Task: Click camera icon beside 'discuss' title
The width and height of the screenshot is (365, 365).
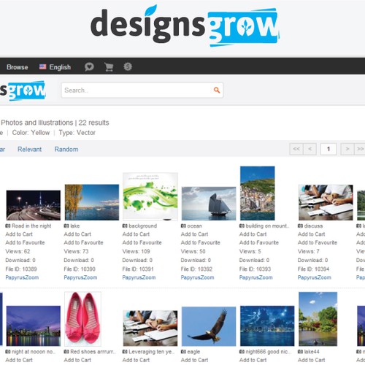Action: pos(301,226)
